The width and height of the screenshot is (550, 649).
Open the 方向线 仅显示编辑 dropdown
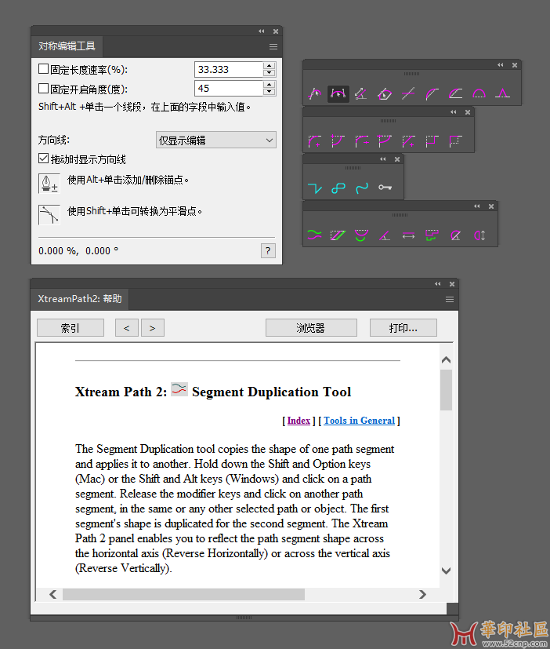[215, 140]
